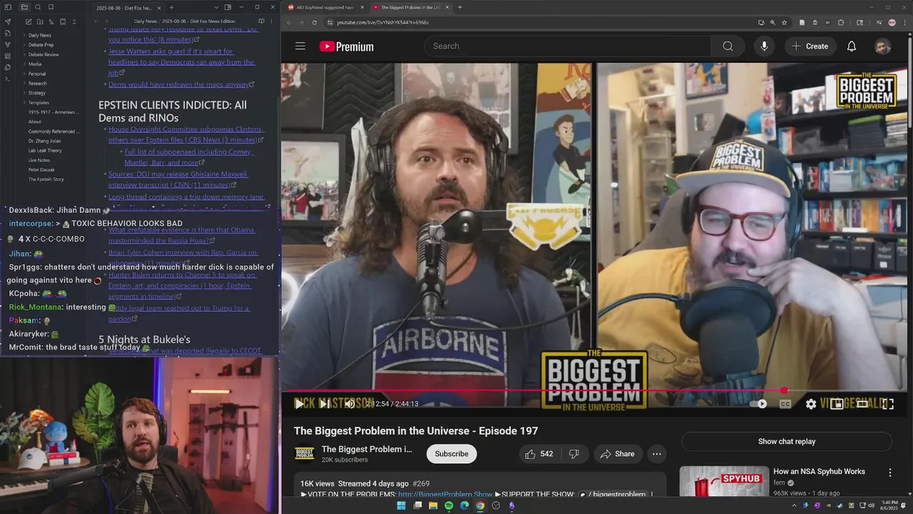The image size is (913, 514).
Task: Open Obsidian tab list dropdown chevron
Action: pyautogui.click(x=216, y=7)
